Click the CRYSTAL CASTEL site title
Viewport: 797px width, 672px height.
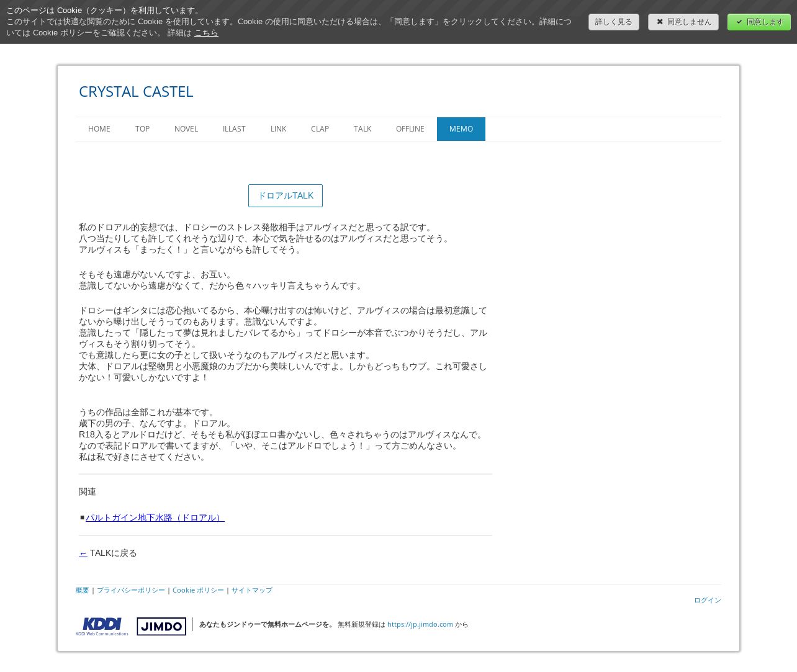136,91
